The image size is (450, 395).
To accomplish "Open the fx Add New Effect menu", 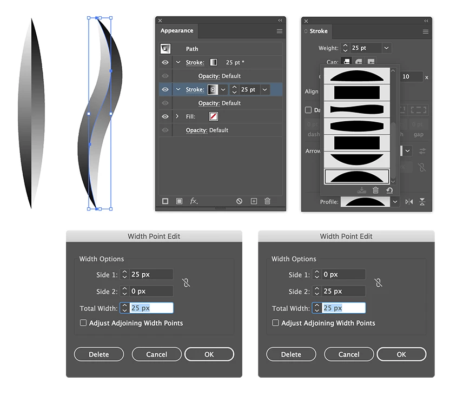I will pyautogui.click(x=194, y=201).
